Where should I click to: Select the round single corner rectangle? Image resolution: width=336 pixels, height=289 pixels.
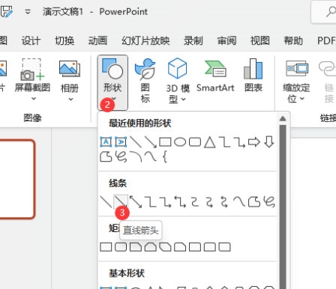coord(195,247)
